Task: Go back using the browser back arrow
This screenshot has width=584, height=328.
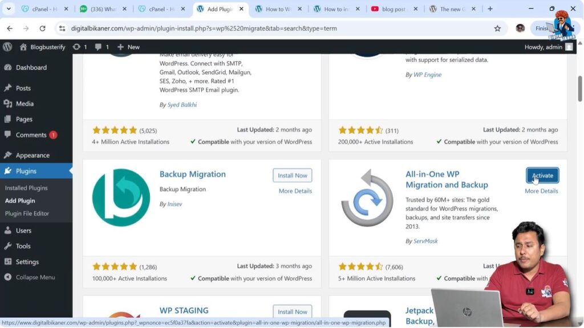Action: click(x=10, y=28)
